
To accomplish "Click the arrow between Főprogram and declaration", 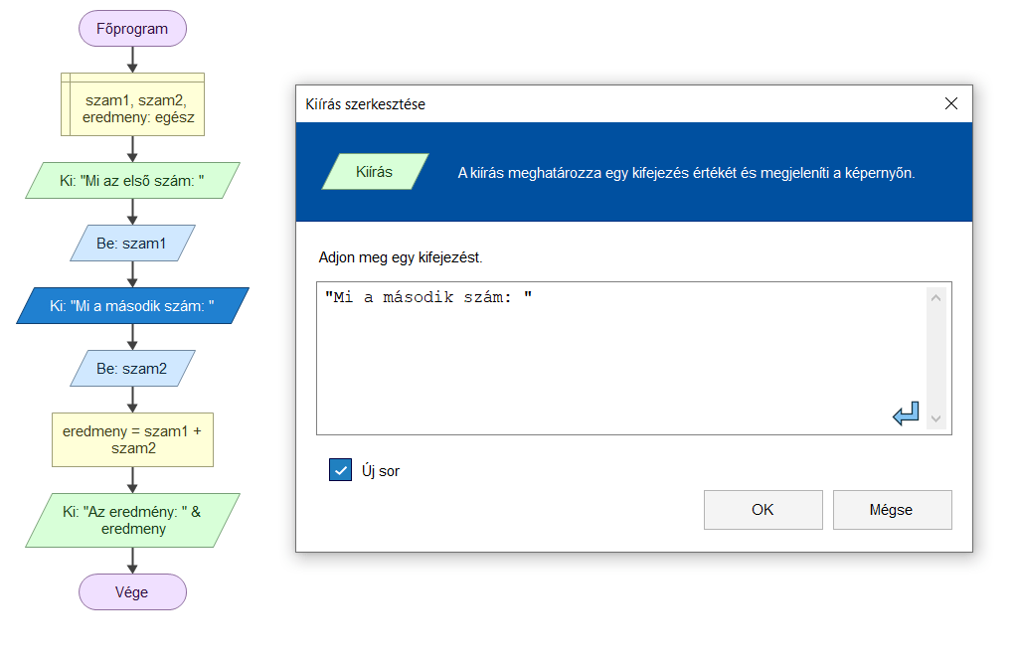I will click(133, 60).
